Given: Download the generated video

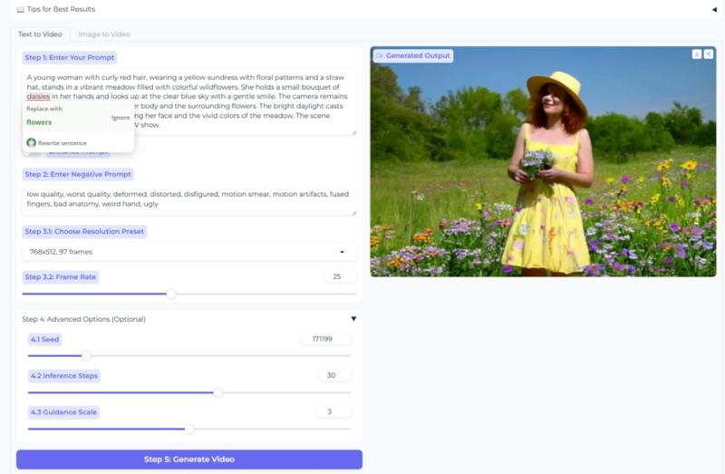Looking at the screenshot, I should (x=697, y=54).
